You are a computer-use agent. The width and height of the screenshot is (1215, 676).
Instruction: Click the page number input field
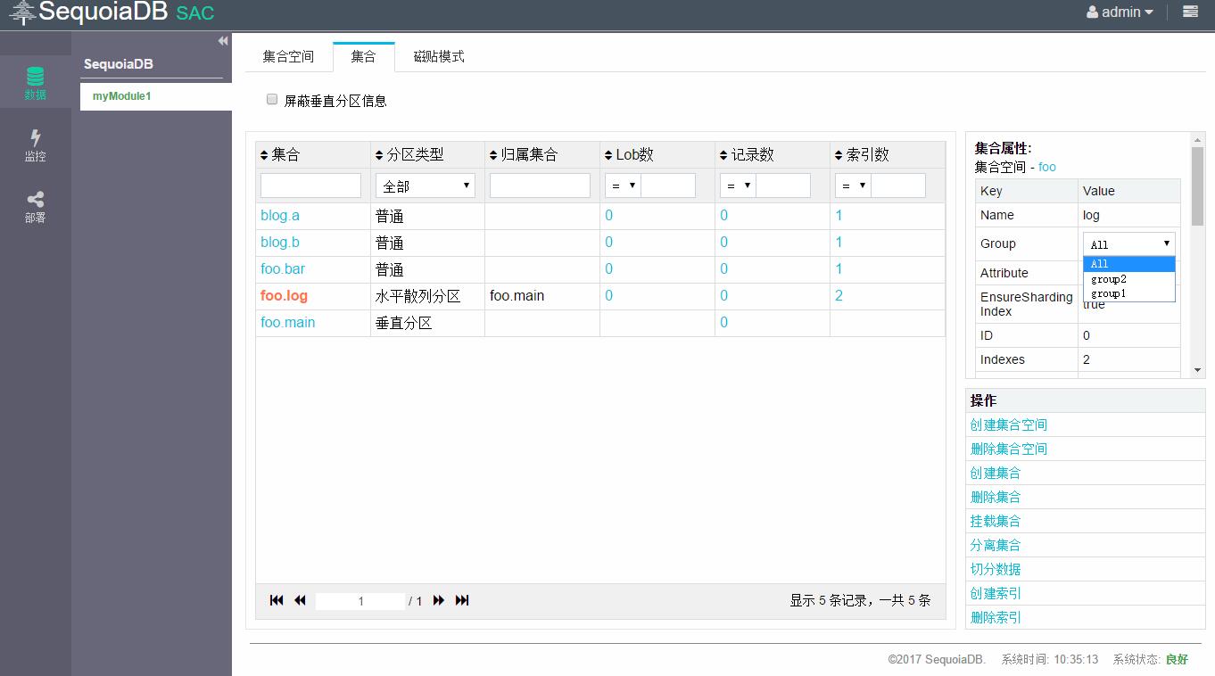pos(360,600)
